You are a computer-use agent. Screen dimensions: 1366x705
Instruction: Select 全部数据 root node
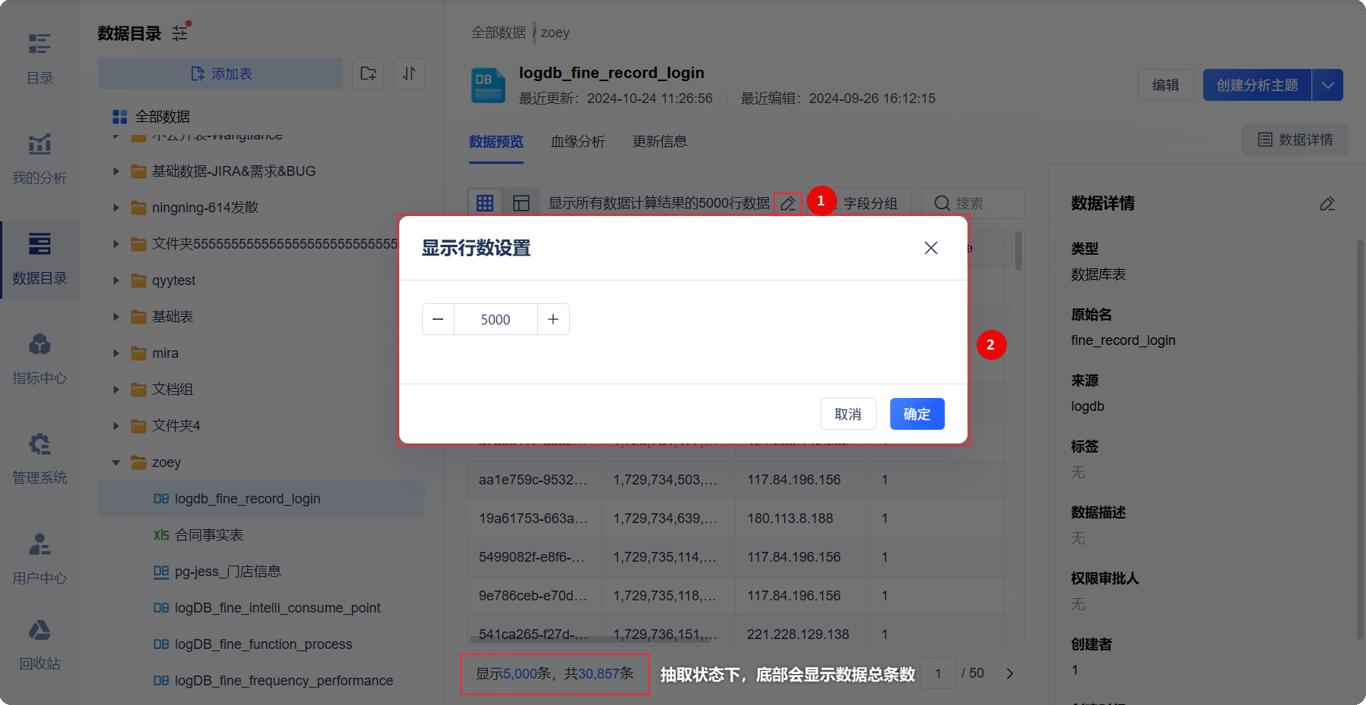click(x=152, y=117)
